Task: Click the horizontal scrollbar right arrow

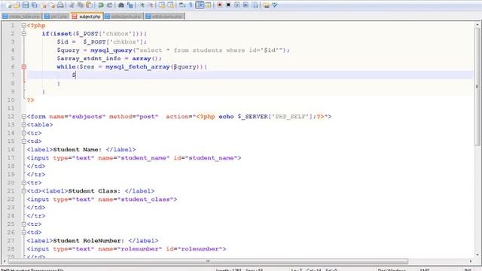Action: pos(471,261)
